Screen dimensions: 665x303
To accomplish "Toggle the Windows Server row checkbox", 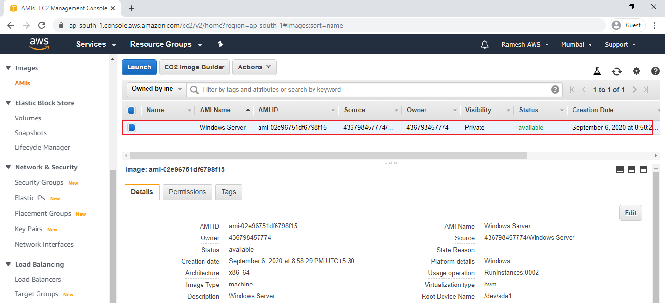I will 131,128.
